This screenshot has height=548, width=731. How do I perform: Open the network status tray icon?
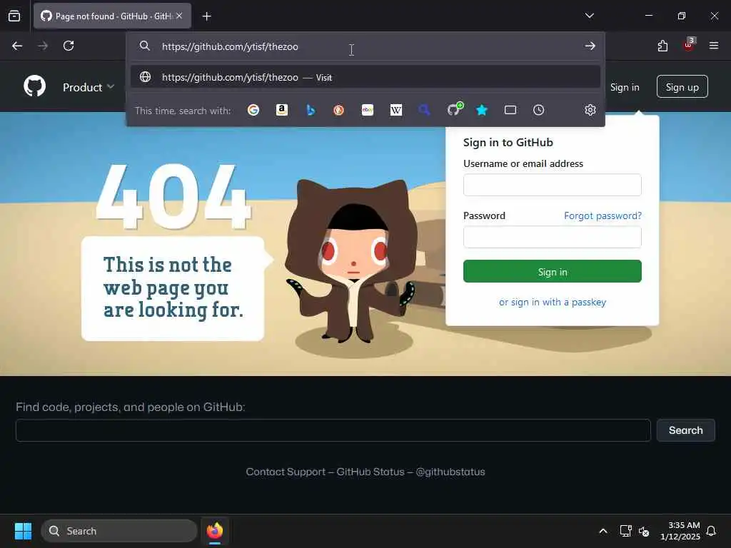(625, 531)
